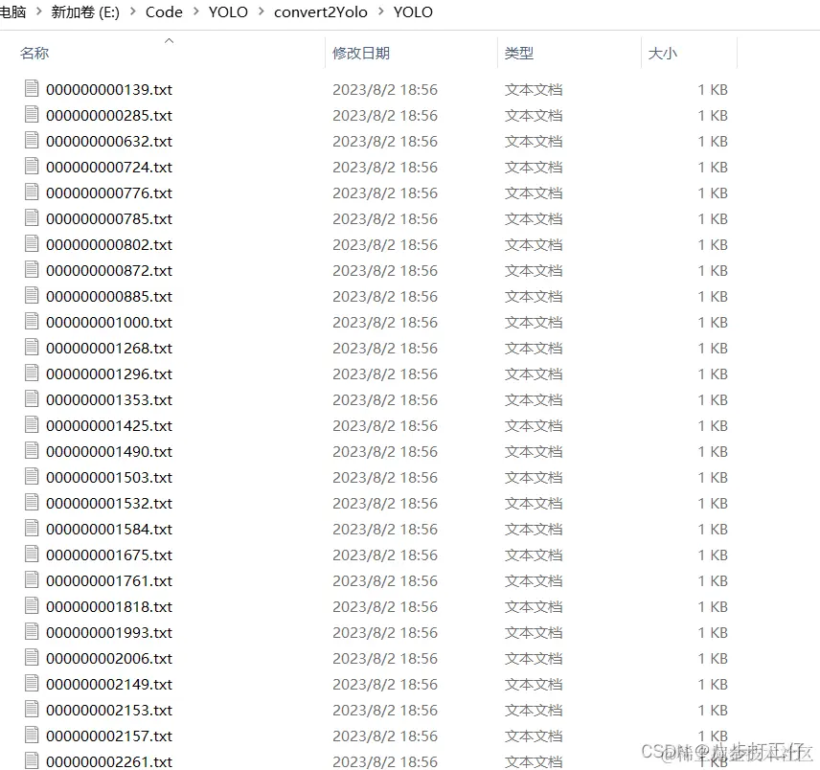
Task: Click the modified date of 000000000285.txt
Action: click(385, 116)
